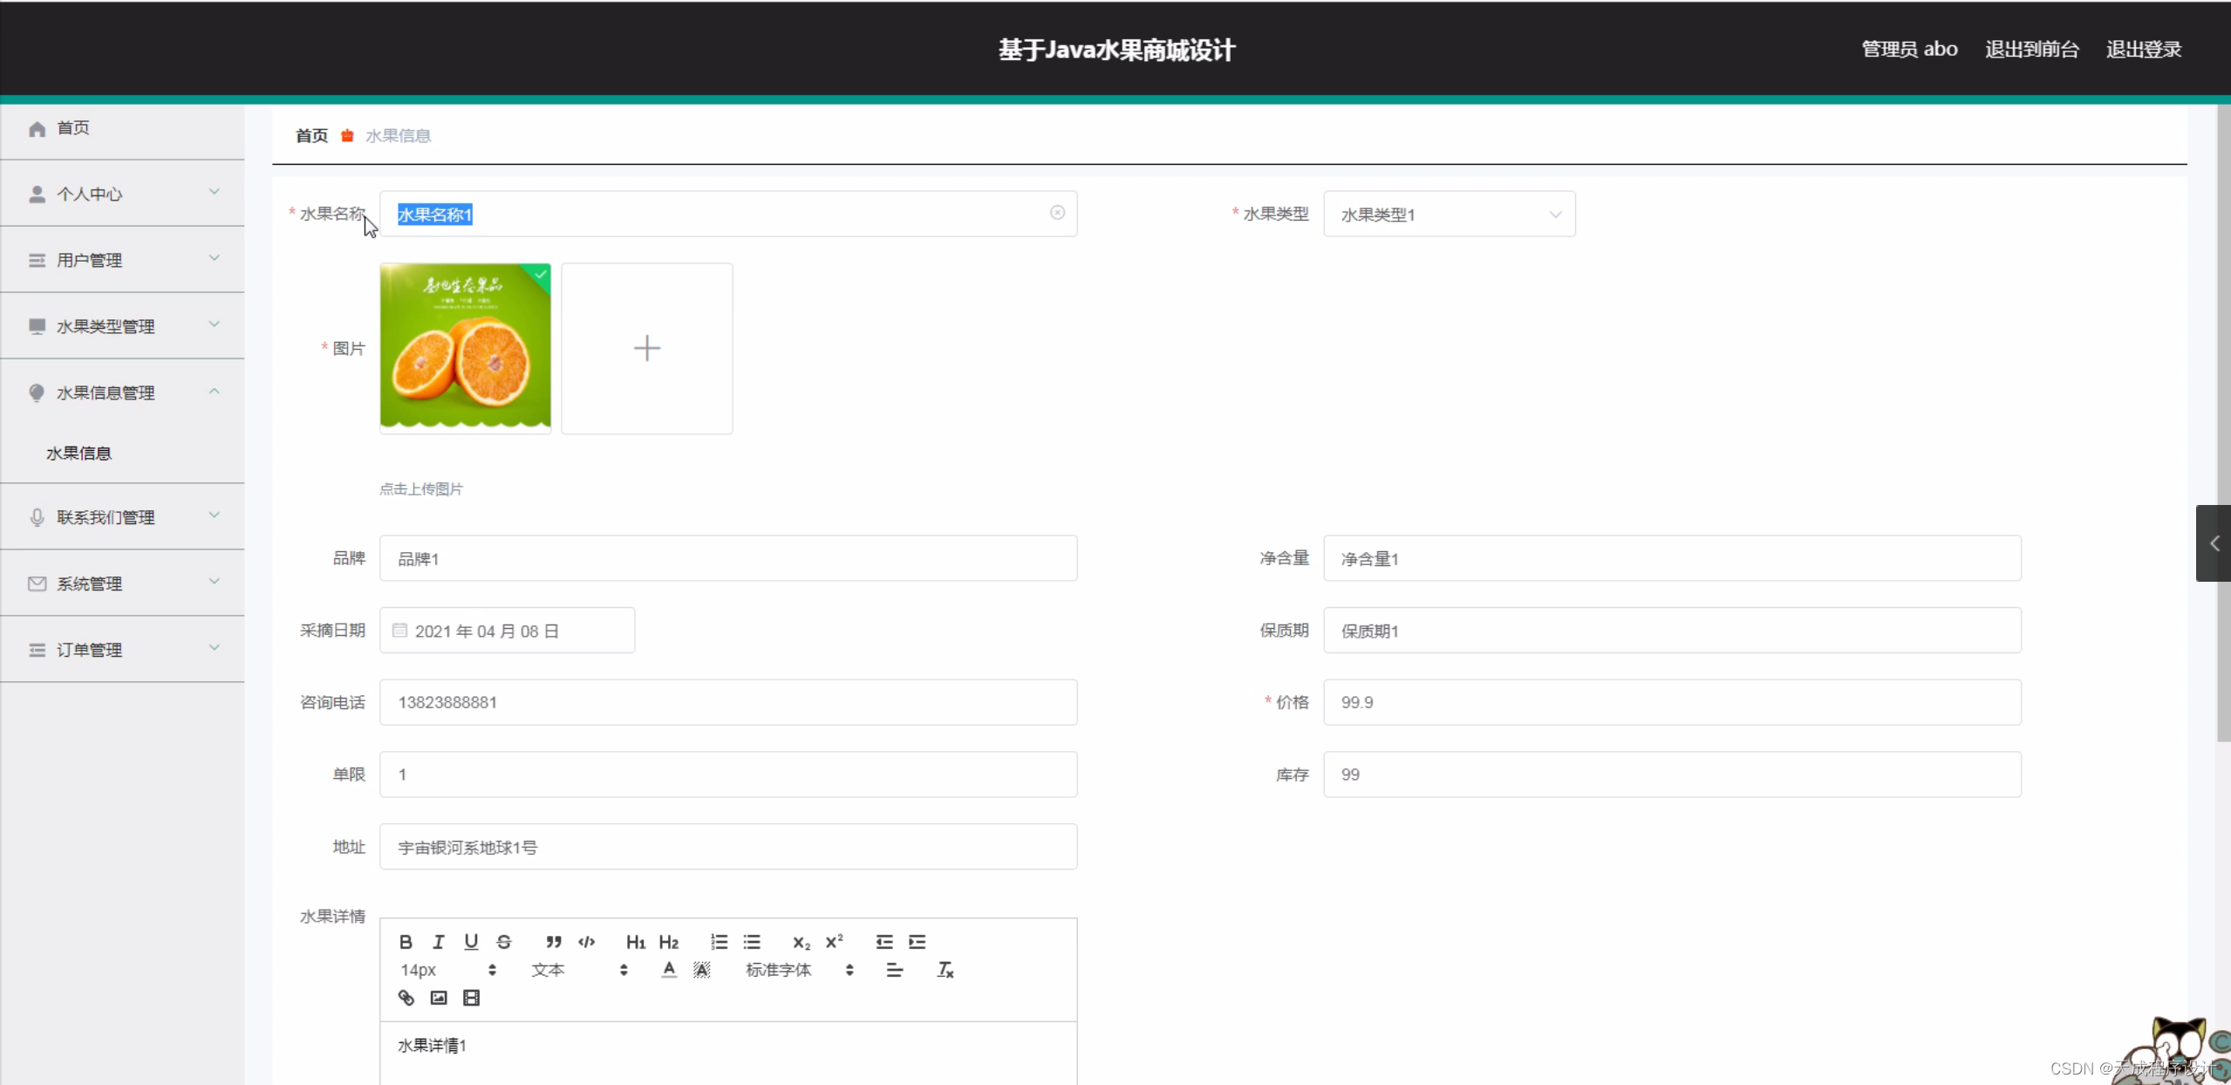Toggle italic text style
The width and height of the screenshot is (2231, 1085).
(x=439, y=941)
